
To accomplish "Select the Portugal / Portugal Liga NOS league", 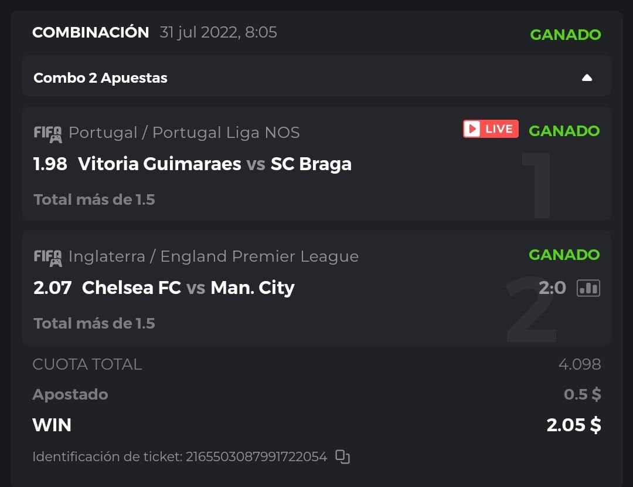I will pyautogui.click(x=184, y=133).
